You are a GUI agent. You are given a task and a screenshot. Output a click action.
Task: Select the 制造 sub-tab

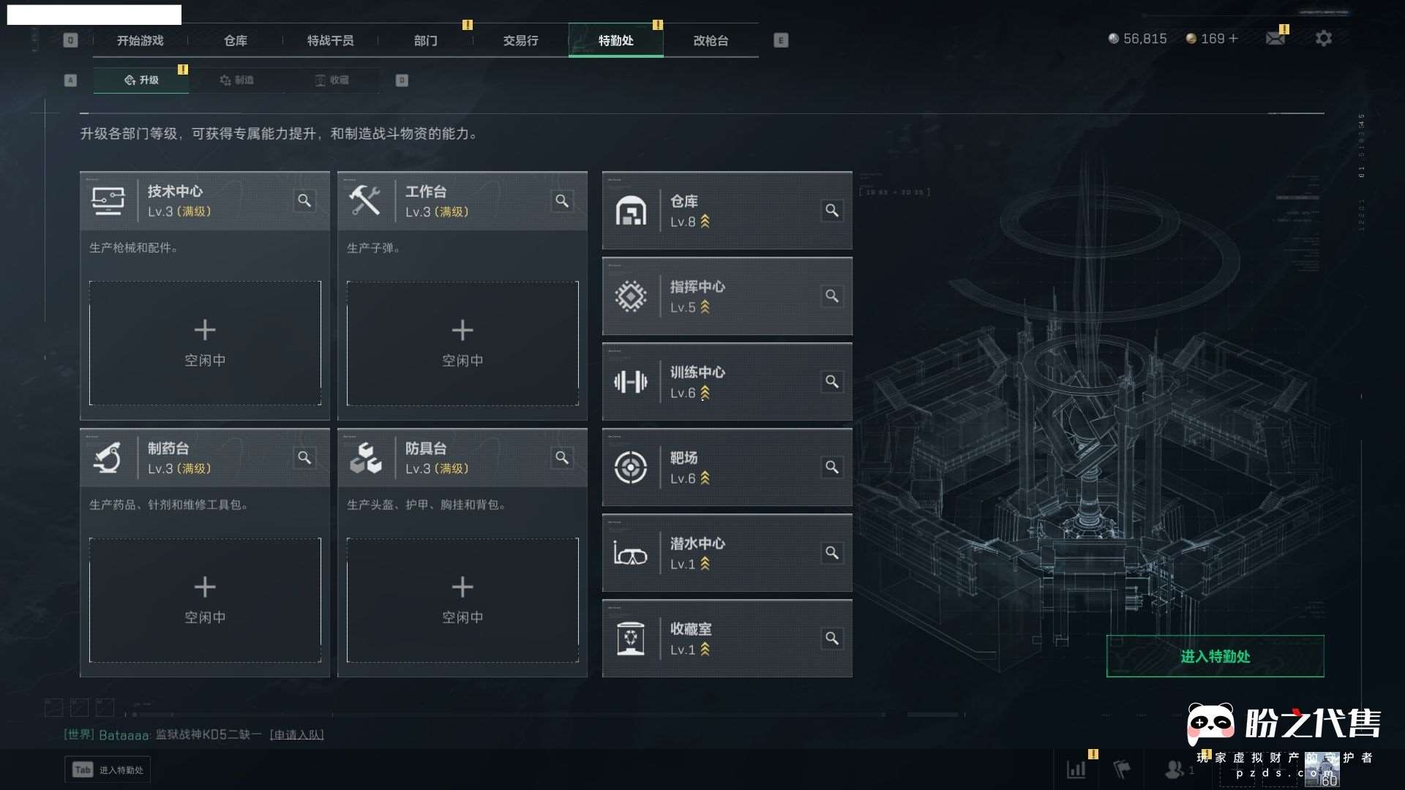[x=236, y=80]
